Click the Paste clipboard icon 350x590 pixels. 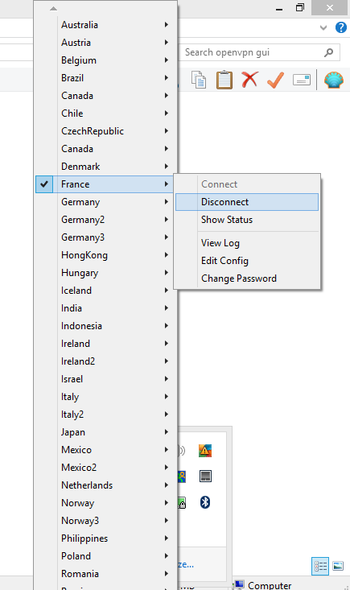224,80
